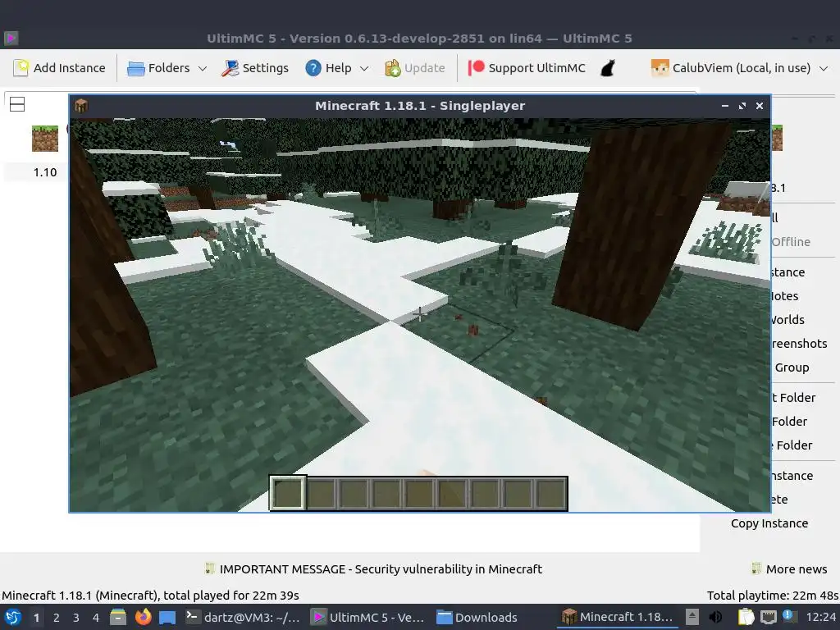Switch to the dartz@VM3 terminal task
Viewport: 840px width, 630px height.
[243, 617]
